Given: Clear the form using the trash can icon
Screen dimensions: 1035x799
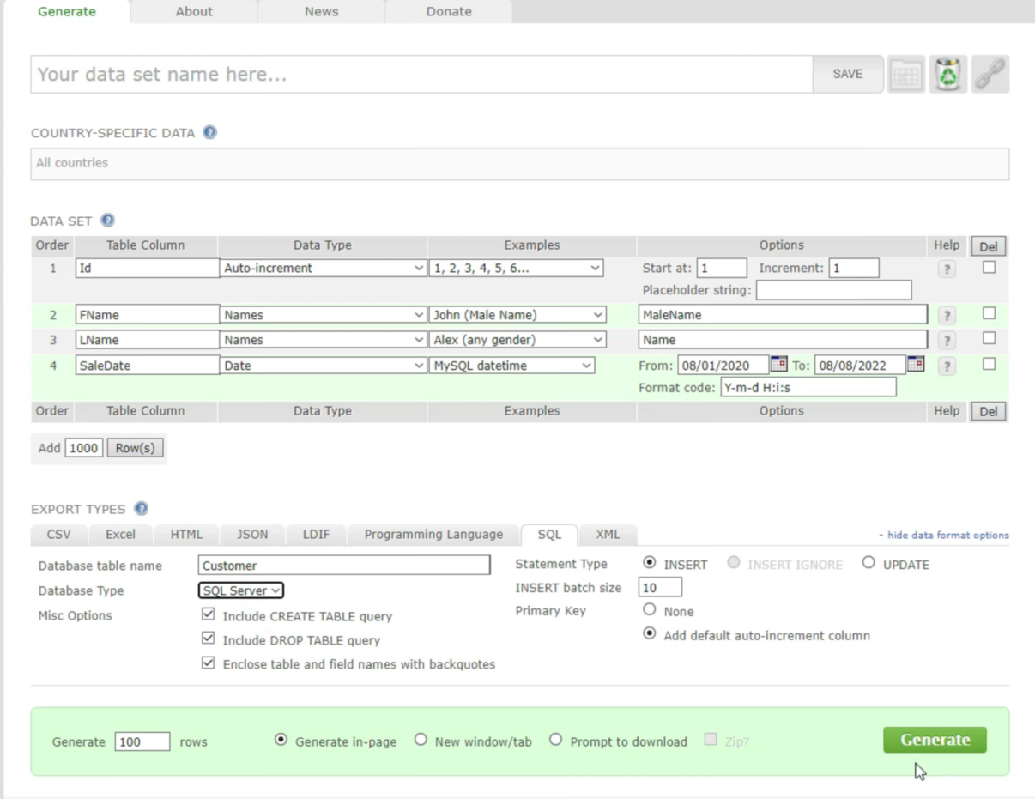Looking at the screenshot, I should [x=947, y=74].
